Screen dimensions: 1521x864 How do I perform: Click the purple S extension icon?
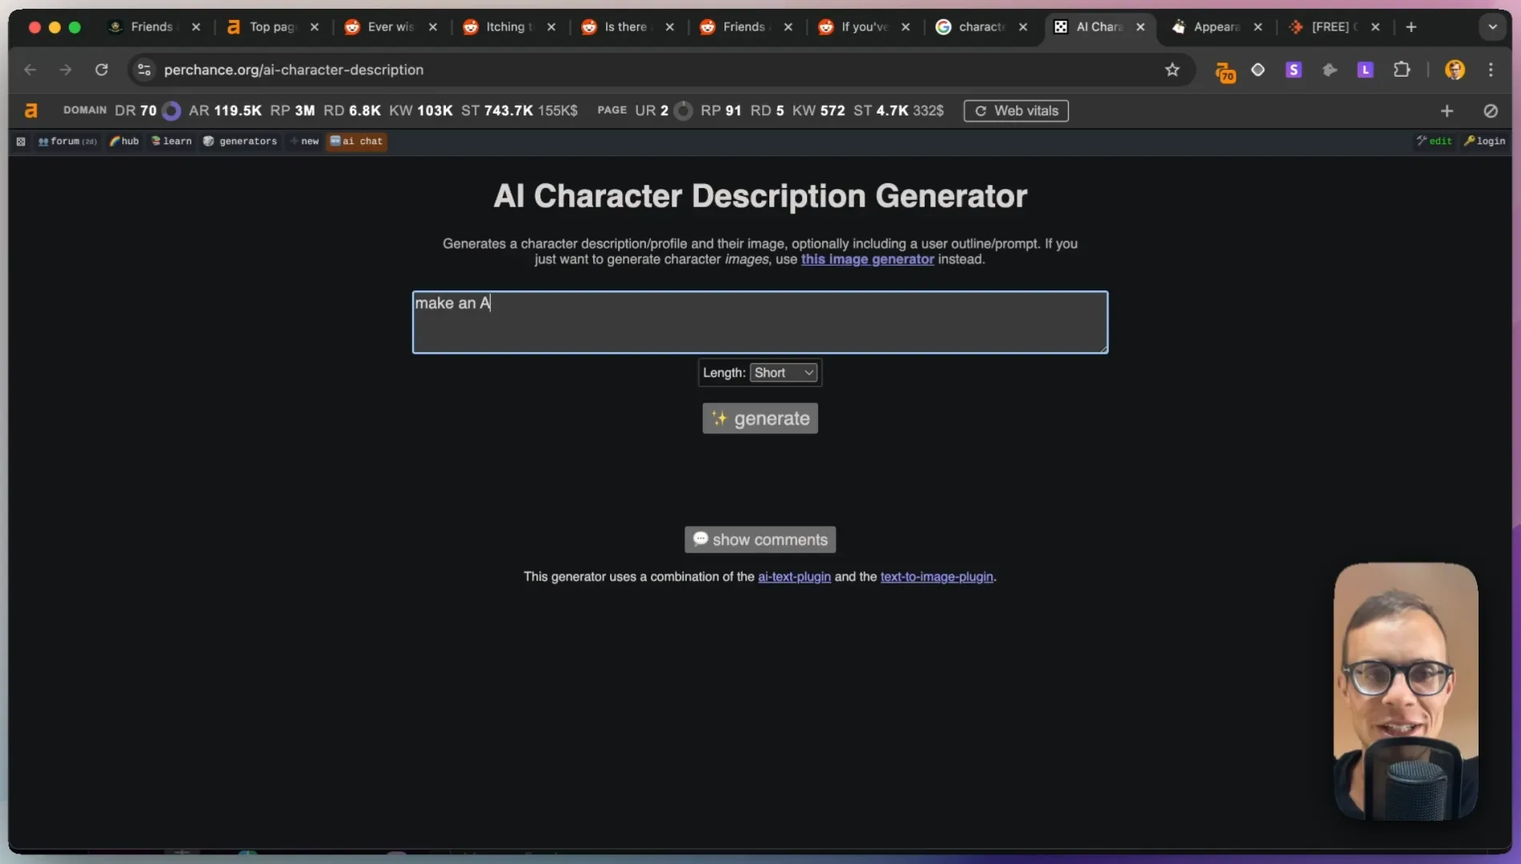[x=1294, y=70]
